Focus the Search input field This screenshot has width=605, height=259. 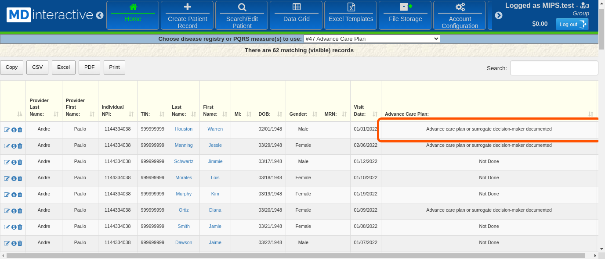(x=554, y=68)
